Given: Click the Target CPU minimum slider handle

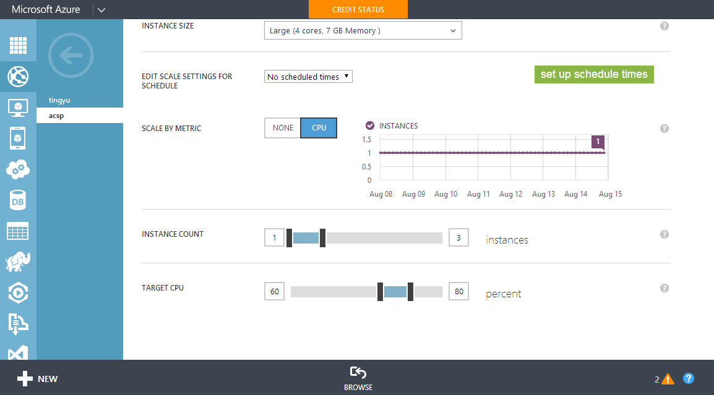Looking at the screenshot, I should [x=381, y=292].
